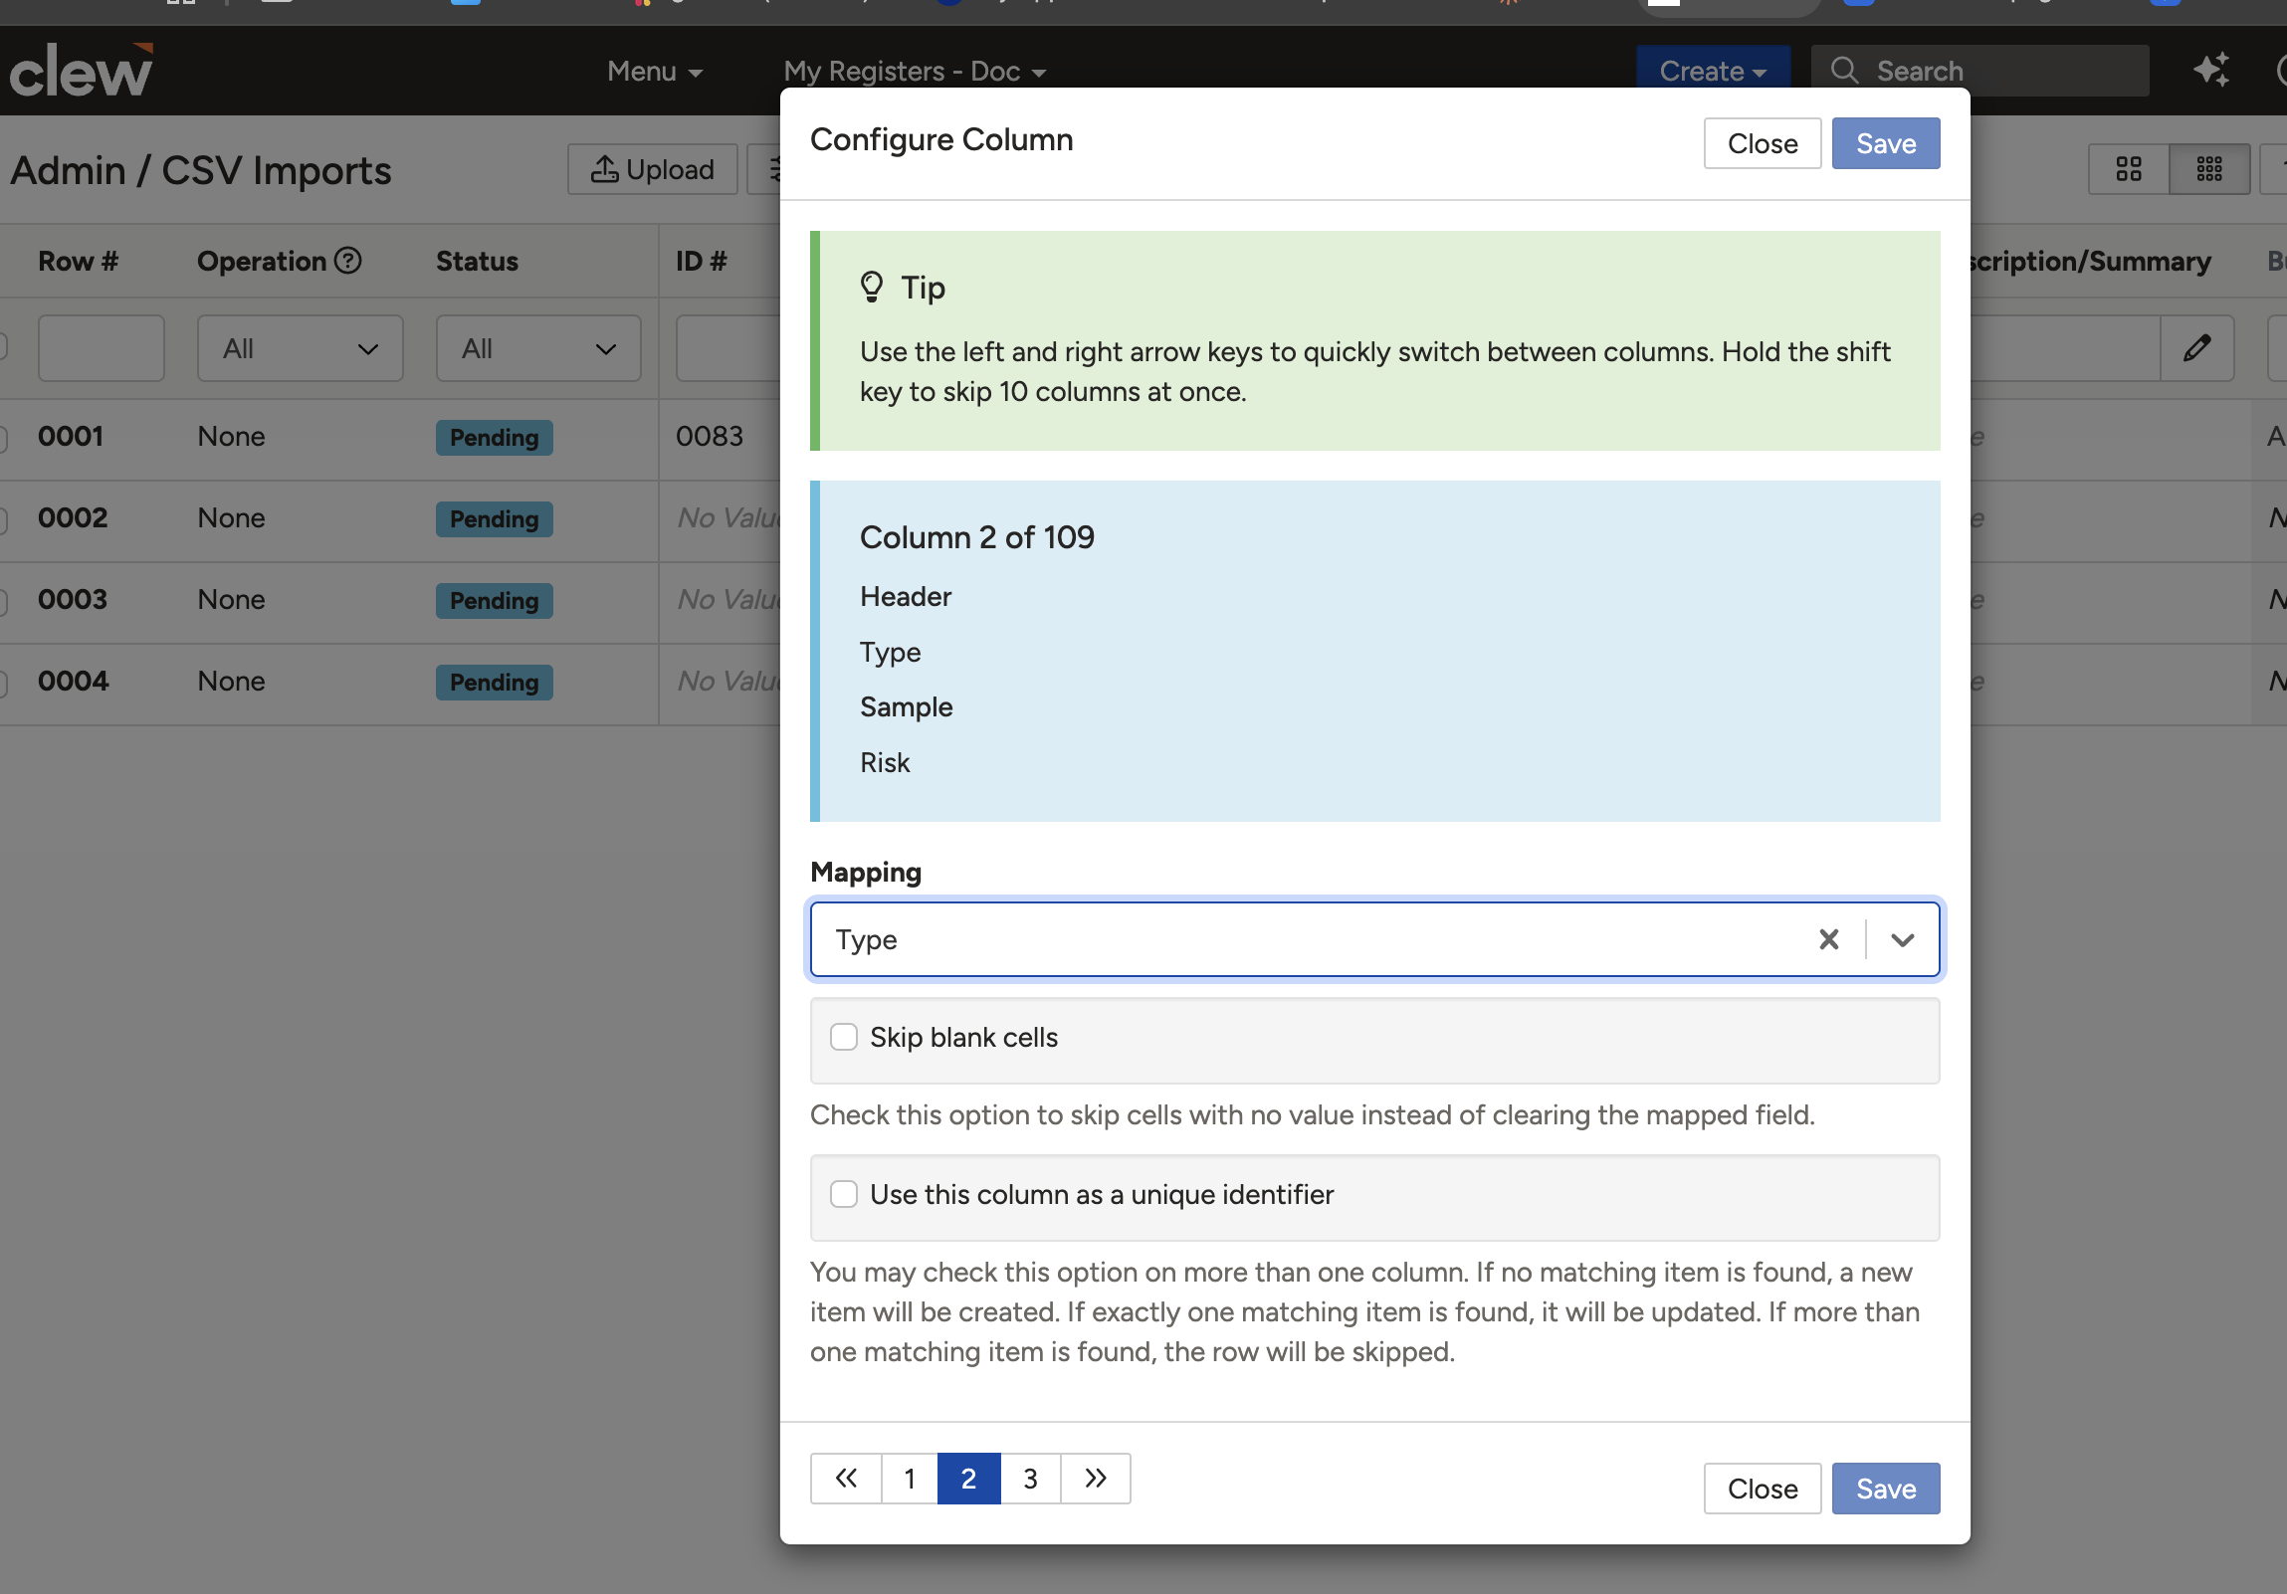Click Pending status badge in row 0004
Image resolution: width=2287 pixels, height=1594 pixels.
pyautogui.click(x=494, y=682)
